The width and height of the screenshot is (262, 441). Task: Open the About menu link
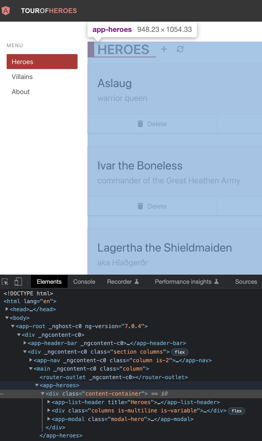[21, 92]
